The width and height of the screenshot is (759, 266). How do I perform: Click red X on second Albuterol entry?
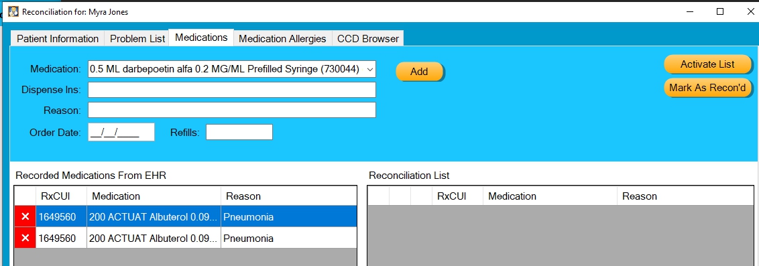25,238
